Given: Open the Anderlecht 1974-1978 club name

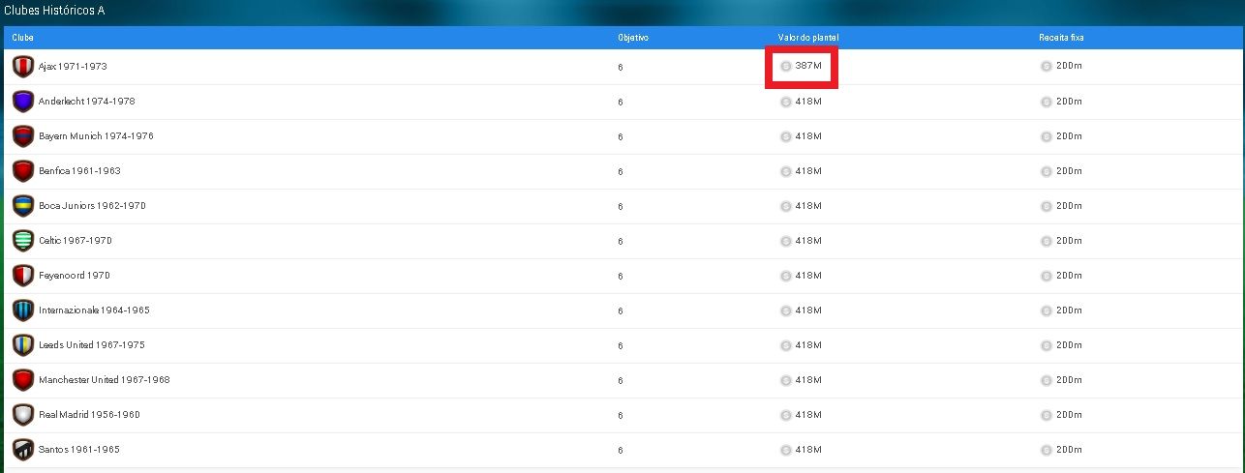Looking at the screenshot, I should [x=87, y=102].
